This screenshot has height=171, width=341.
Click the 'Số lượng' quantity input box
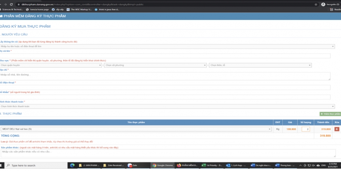tap(306, 129)
